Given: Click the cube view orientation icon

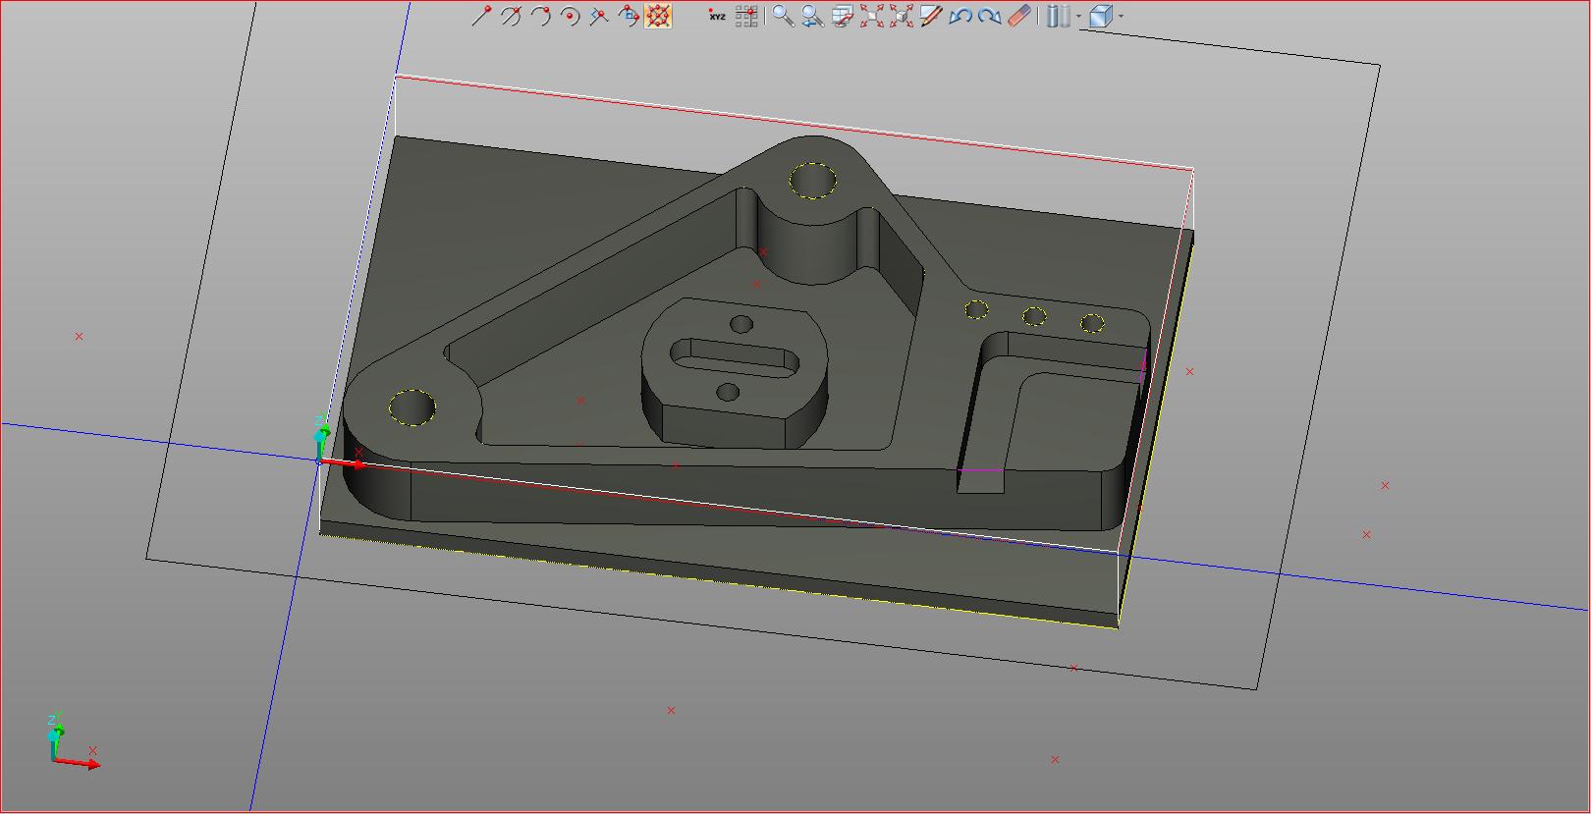Looking at the screenshot, I should (x=1101, y=16).
